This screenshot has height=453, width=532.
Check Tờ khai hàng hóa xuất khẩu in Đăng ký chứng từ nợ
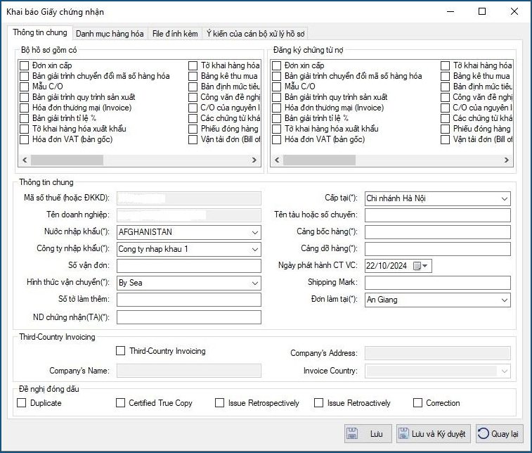click(x=276, y=129)
